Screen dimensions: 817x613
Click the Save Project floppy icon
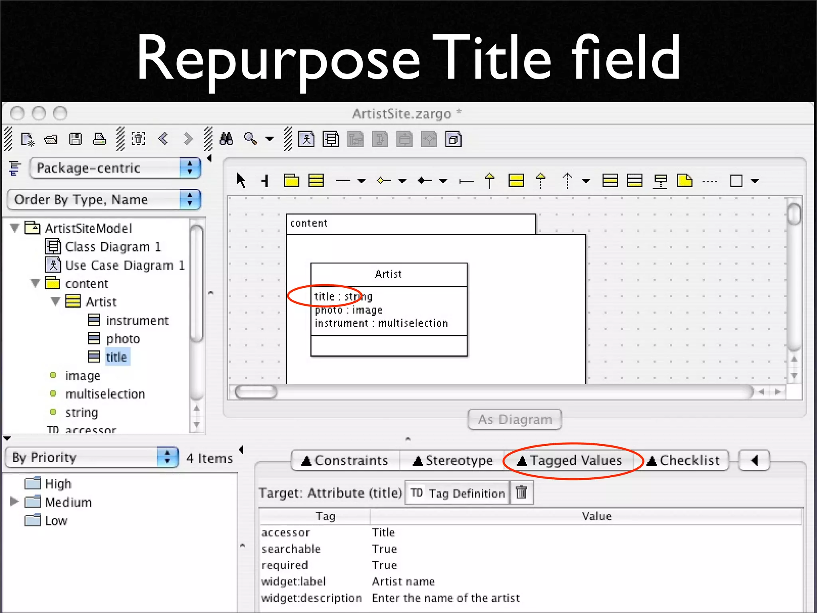(75, 139)
